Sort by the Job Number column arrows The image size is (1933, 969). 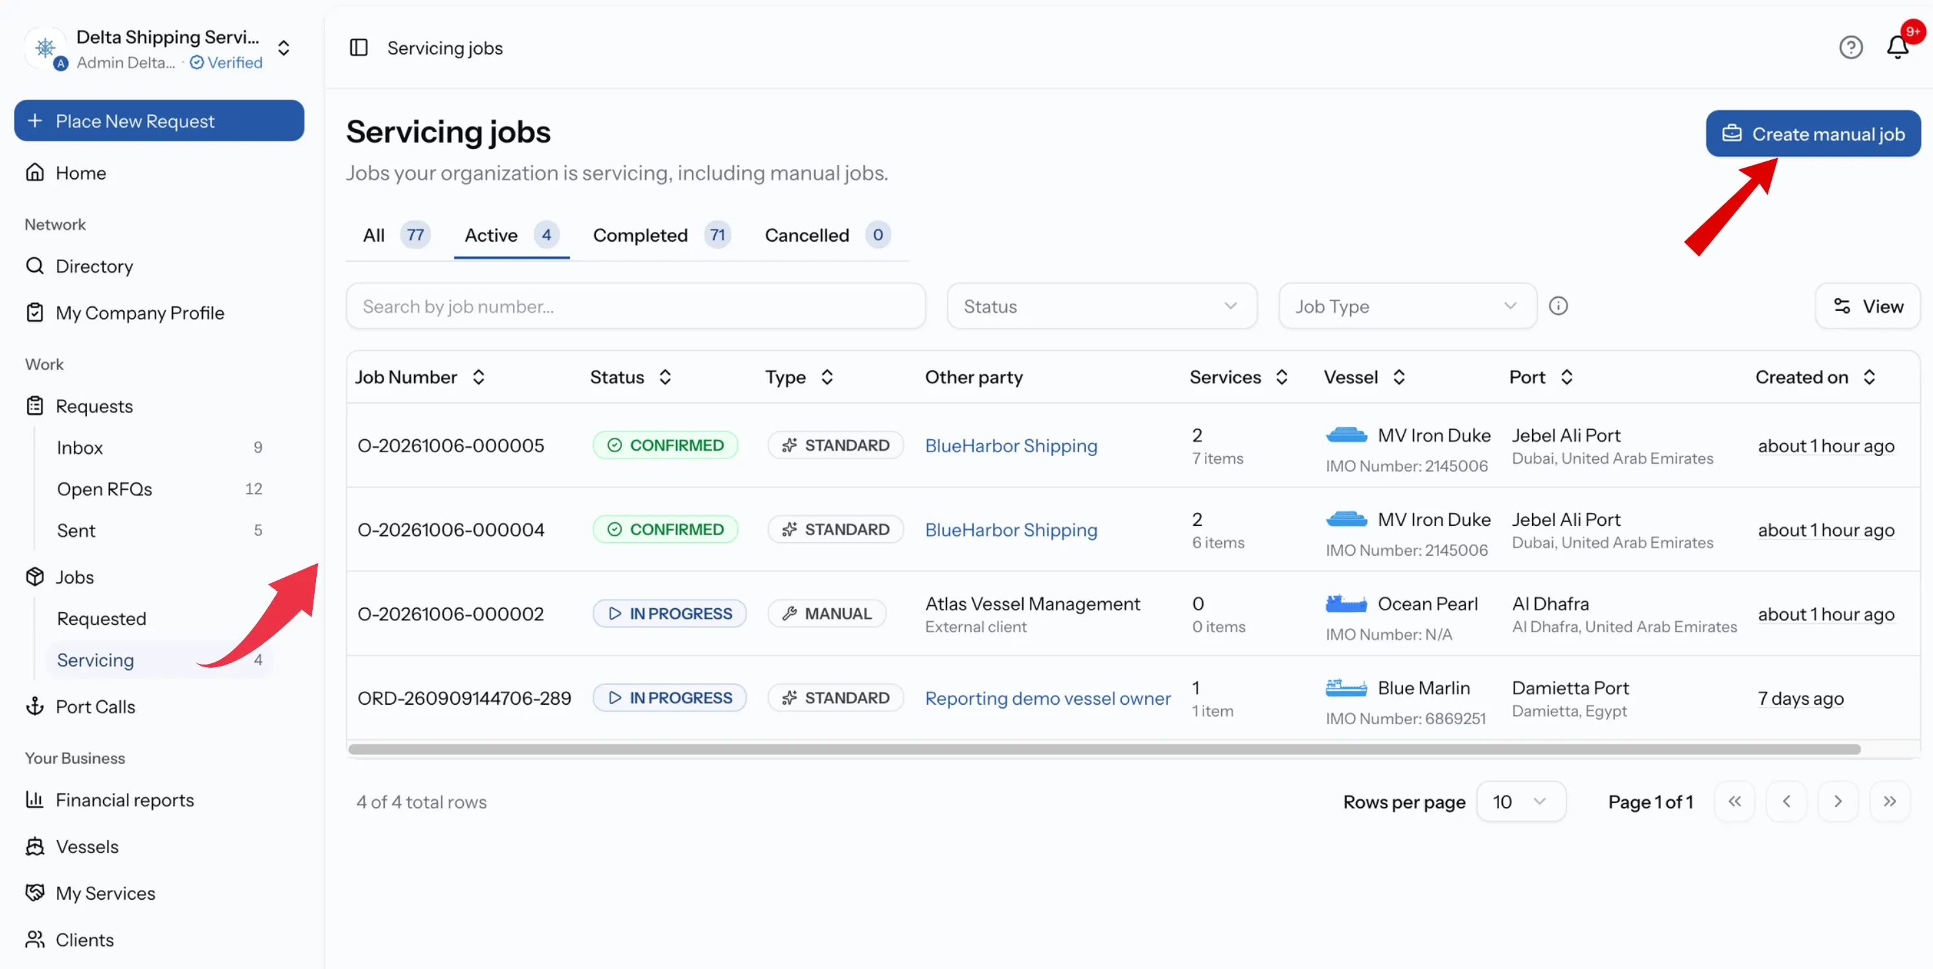pyautogui.click(x=479, y=377)
